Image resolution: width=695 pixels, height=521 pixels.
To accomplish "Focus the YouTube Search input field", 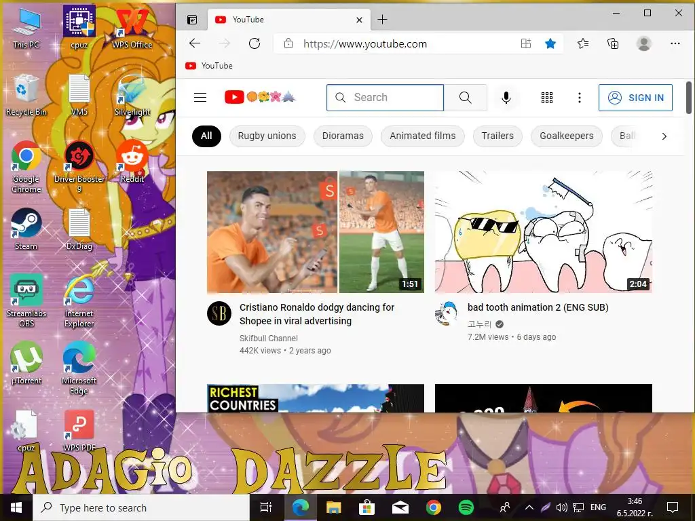I will click(x=386, y=98).
